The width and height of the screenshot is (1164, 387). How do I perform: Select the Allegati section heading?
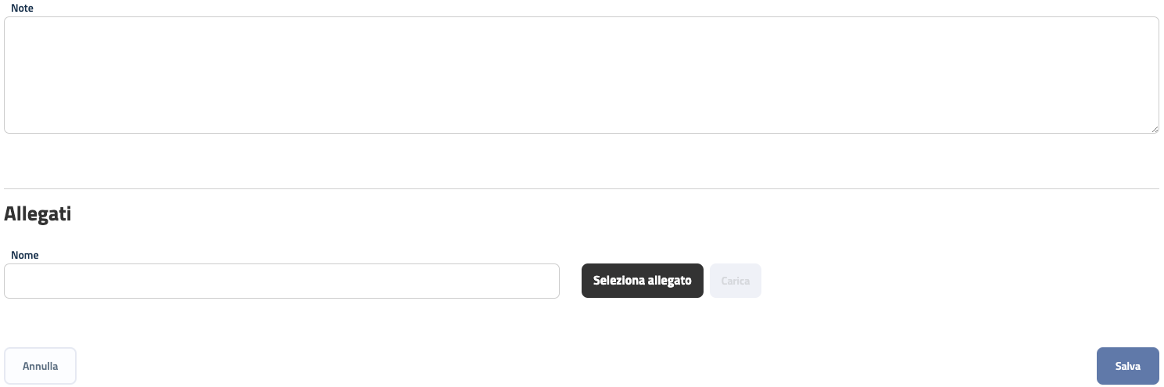click(x=38, y=213)
